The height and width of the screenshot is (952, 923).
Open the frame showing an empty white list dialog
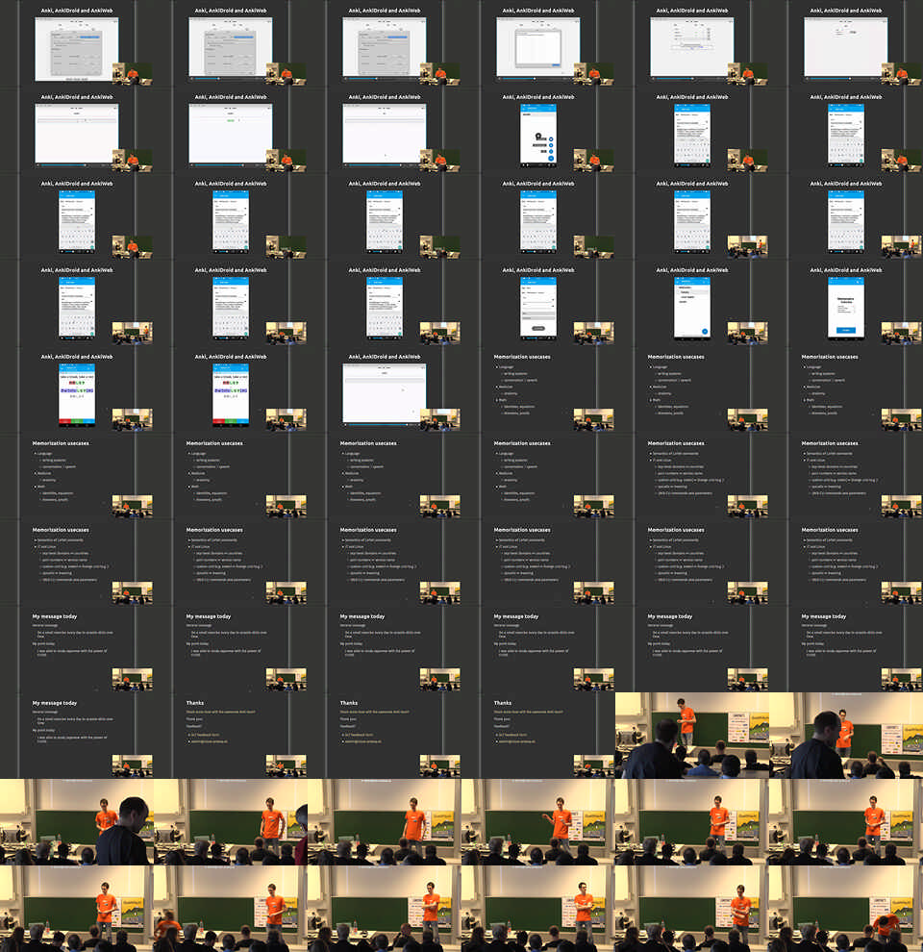point(538,43)
